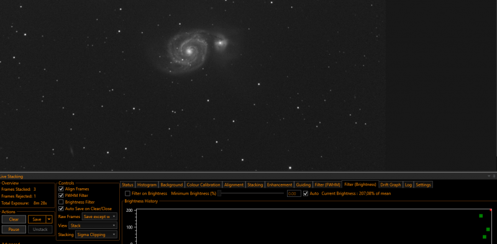The height and width of the screenshot is (244, 497).
Task: Switch to the Status tab
Action: tap(127, 185)
